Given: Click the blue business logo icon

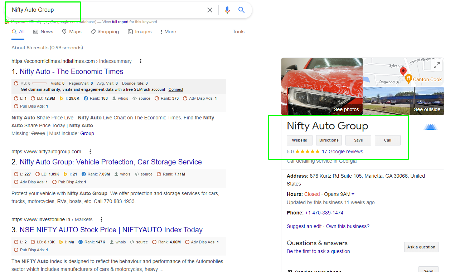Looking at the screenshot, I should click(x=431, y=127).
